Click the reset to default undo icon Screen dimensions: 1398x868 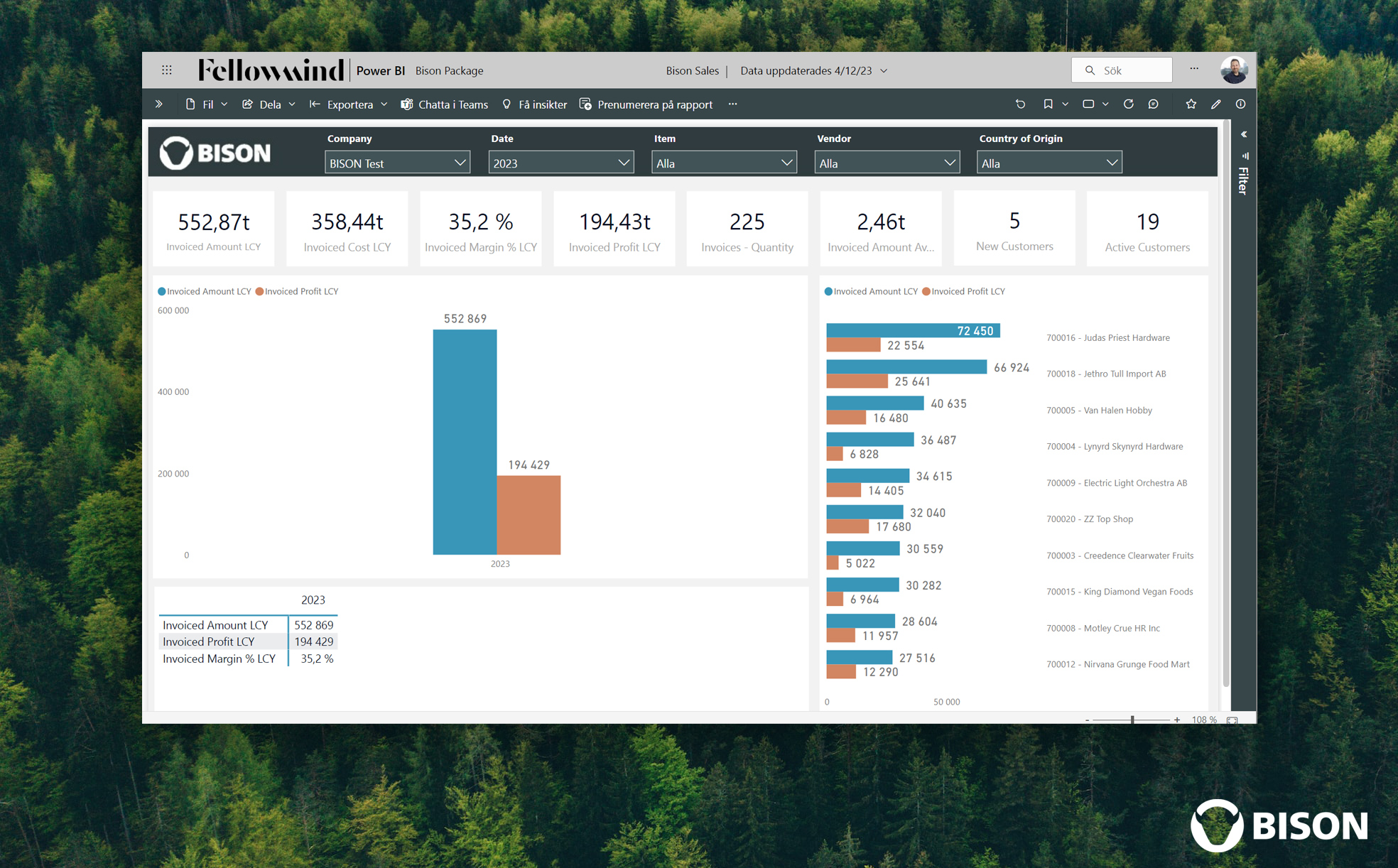[x=1020, y=104]
